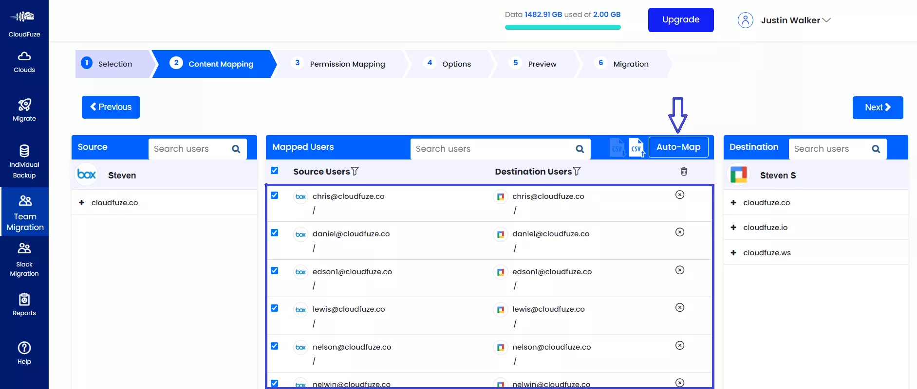This screenshot has height=389, width=917.
Task: Expand cloudfuze.ws under Destination
Action: tap(733, 252)
